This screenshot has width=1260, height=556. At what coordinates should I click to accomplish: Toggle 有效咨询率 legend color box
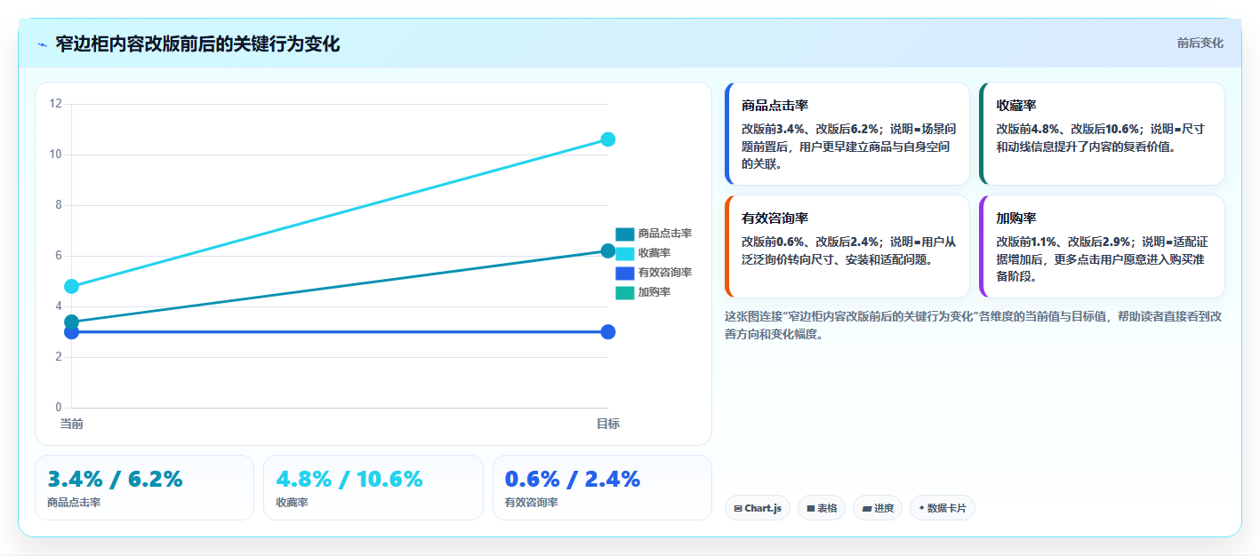coord(624,273)
